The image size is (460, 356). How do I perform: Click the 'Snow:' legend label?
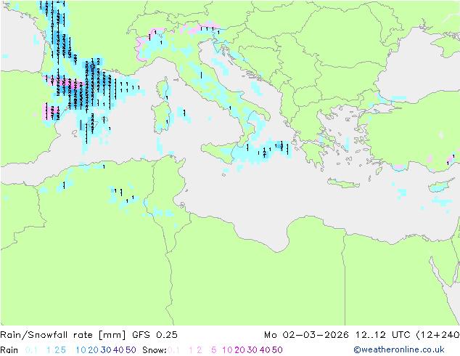pyautogui.click(x=155, y=350)
